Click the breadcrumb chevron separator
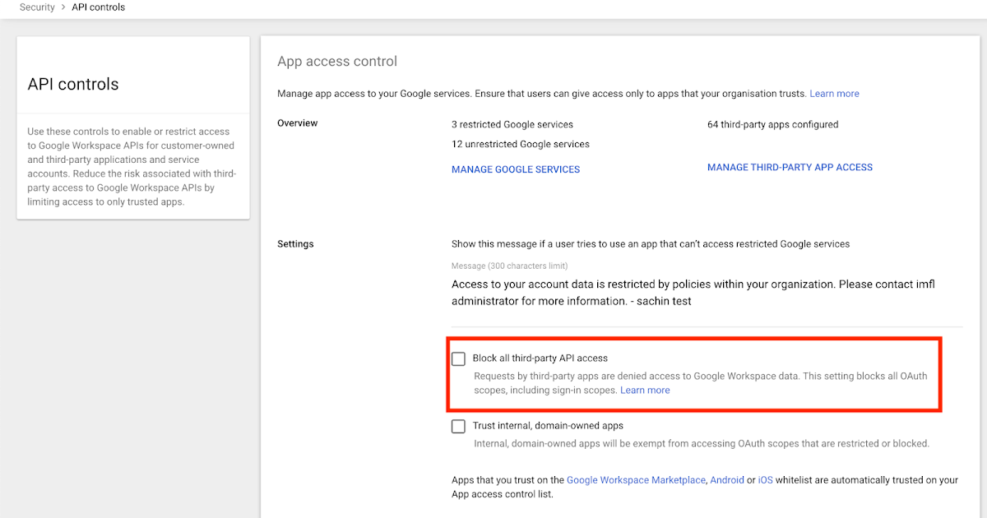987x518 pixels. click(x=63, y=7)
